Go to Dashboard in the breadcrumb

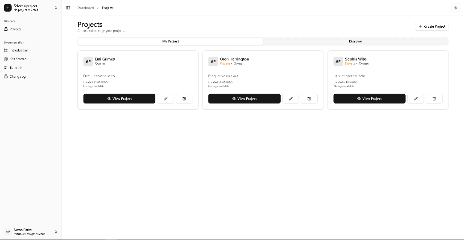[85, 8]
